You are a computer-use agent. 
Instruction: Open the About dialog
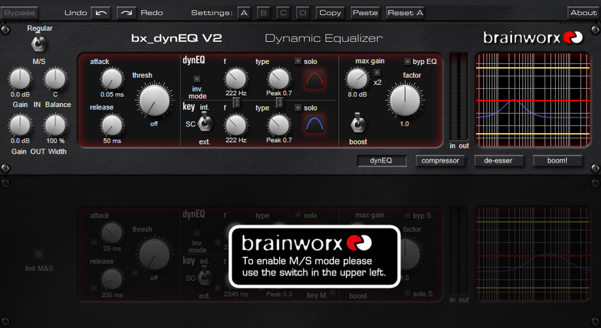583,13
